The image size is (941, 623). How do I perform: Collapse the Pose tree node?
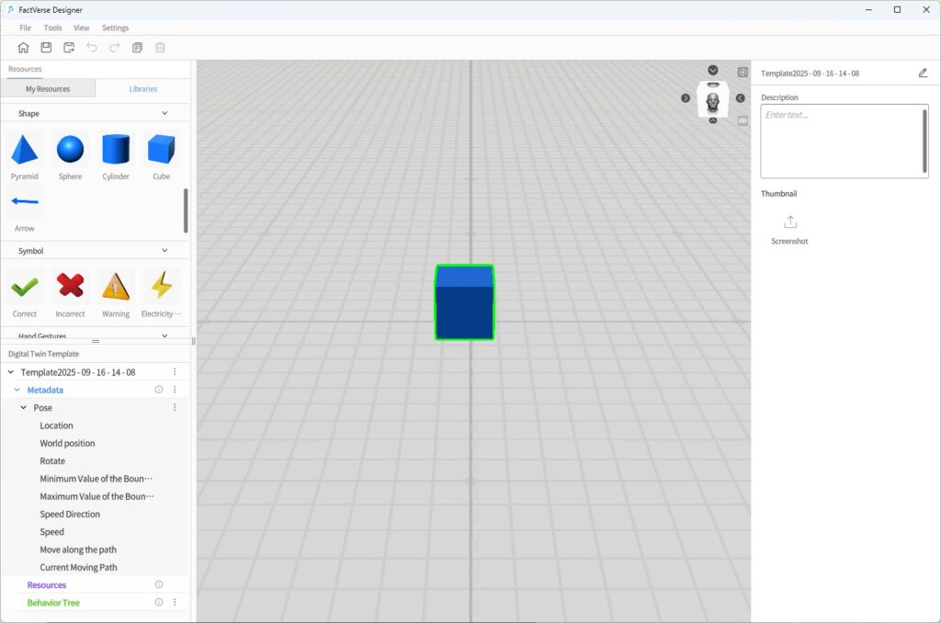24,408
